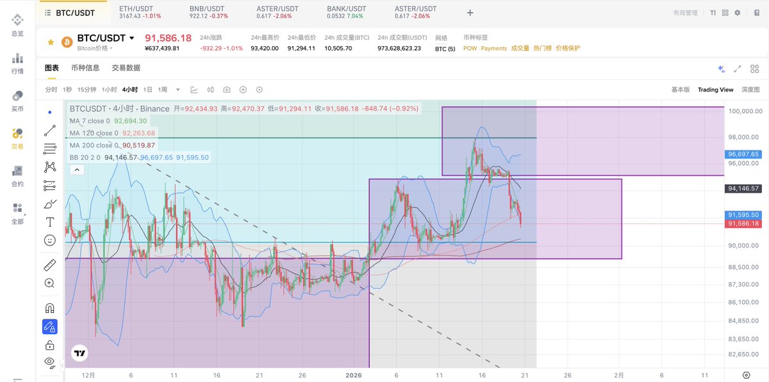Viewport: 769px width, 382px height.
Task: Enter fullscreen chart mode
Action: 738,68
